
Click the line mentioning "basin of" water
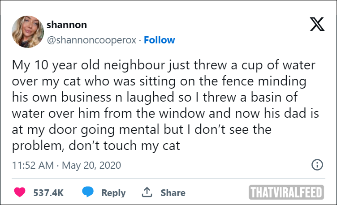(155, 97)
